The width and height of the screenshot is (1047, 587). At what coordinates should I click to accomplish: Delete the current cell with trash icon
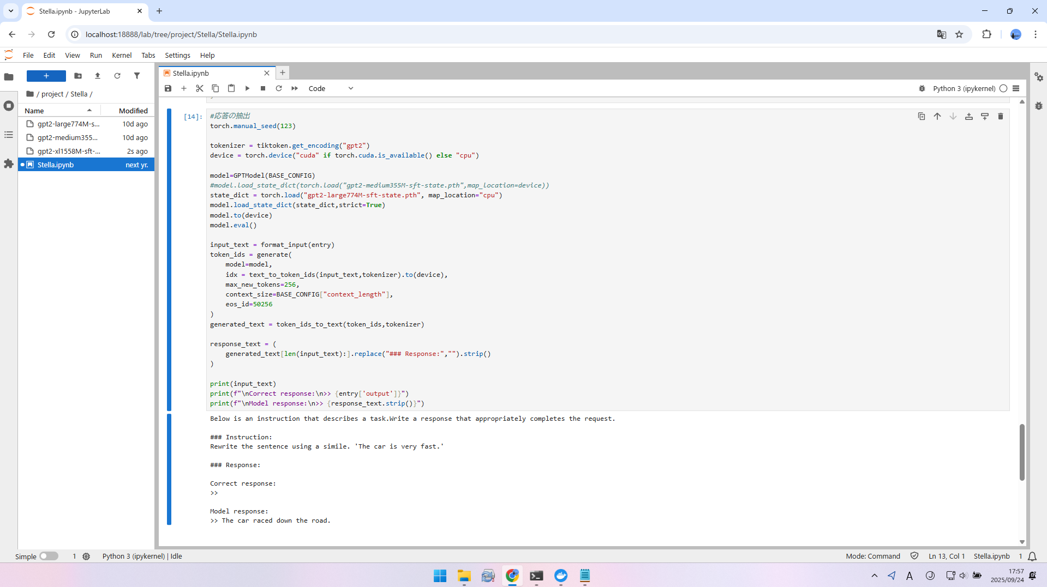coord(1000,116)
